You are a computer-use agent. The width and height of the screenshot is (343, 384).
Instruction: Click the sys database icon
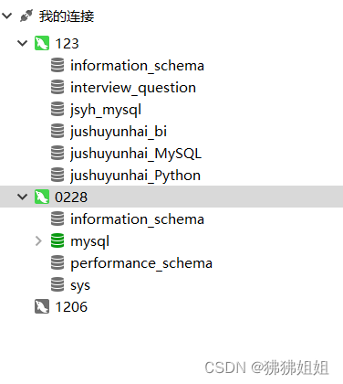pos(57,284)
